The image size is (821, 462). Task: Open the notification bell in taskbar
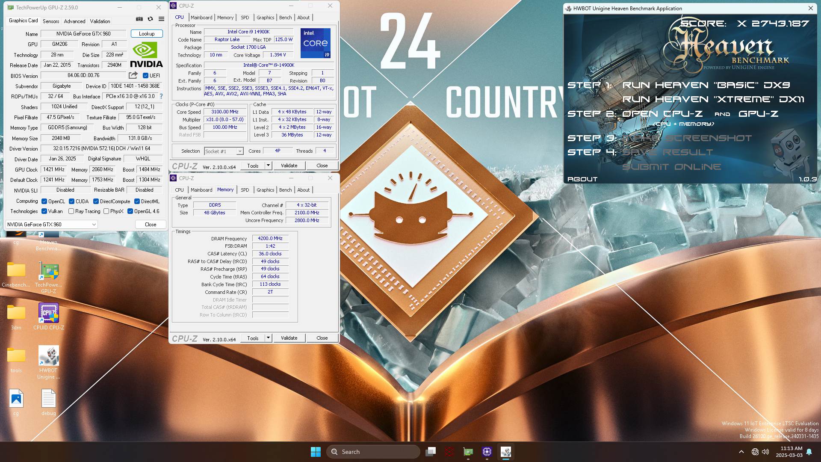(x=809, y=452)
